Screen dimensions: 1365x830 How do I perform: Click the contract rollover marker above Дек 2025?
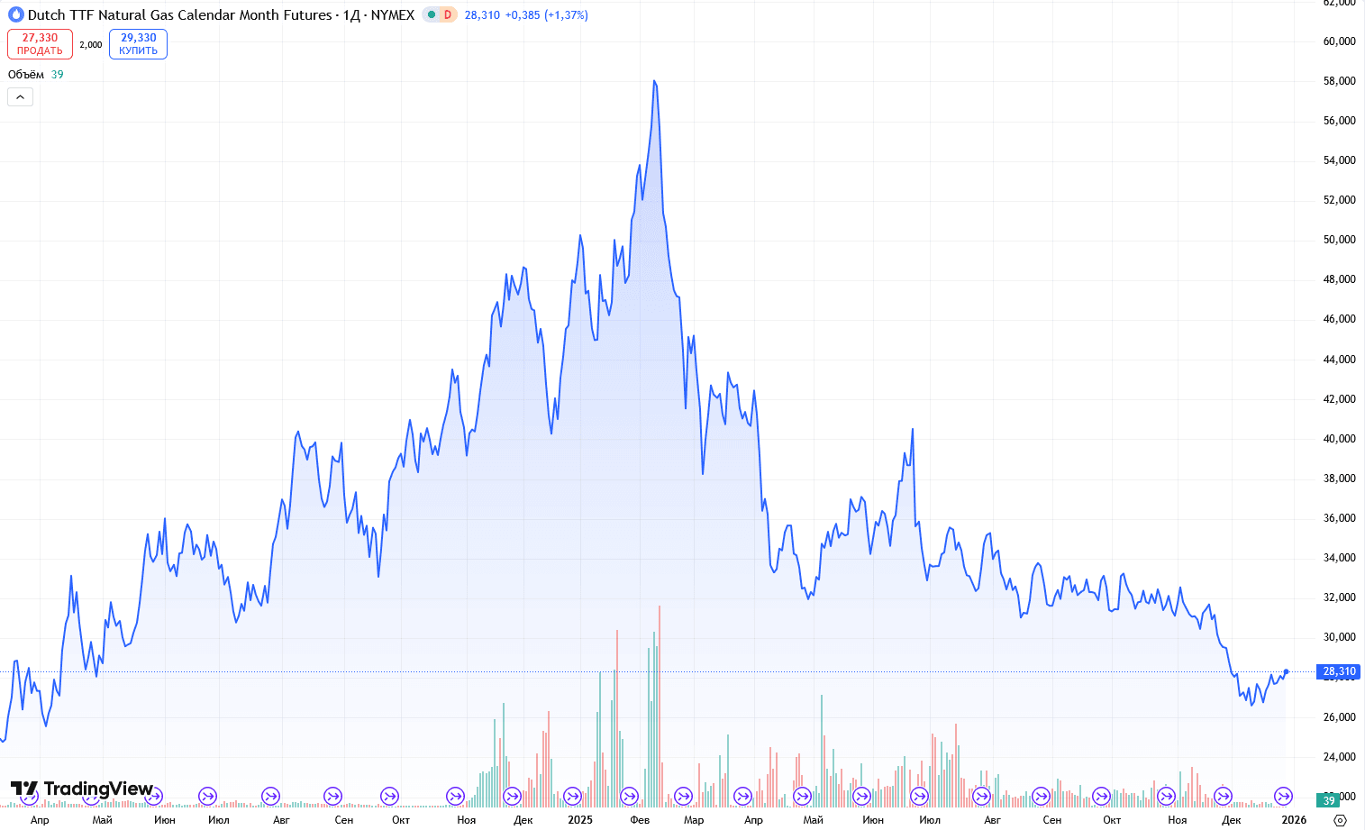[1223, 796]
